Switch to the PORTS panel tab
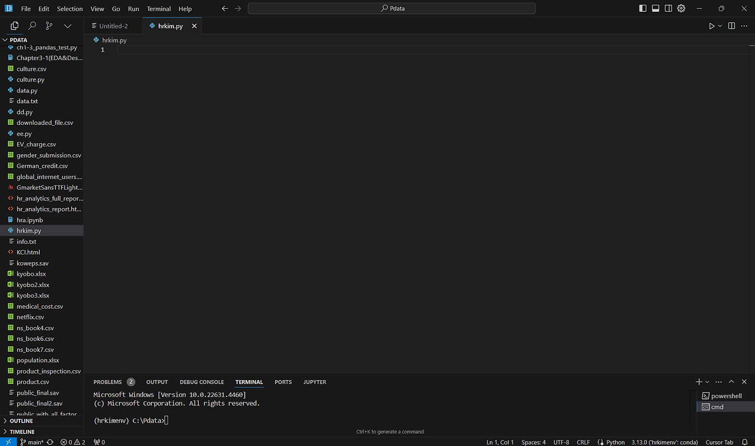 point(283,382)
